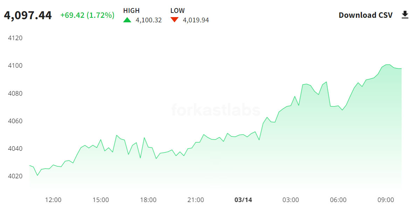Viewport: 411px width, 209px height.
Task: Click the 06:00 time axis label
Action: (x=338, y=200)
